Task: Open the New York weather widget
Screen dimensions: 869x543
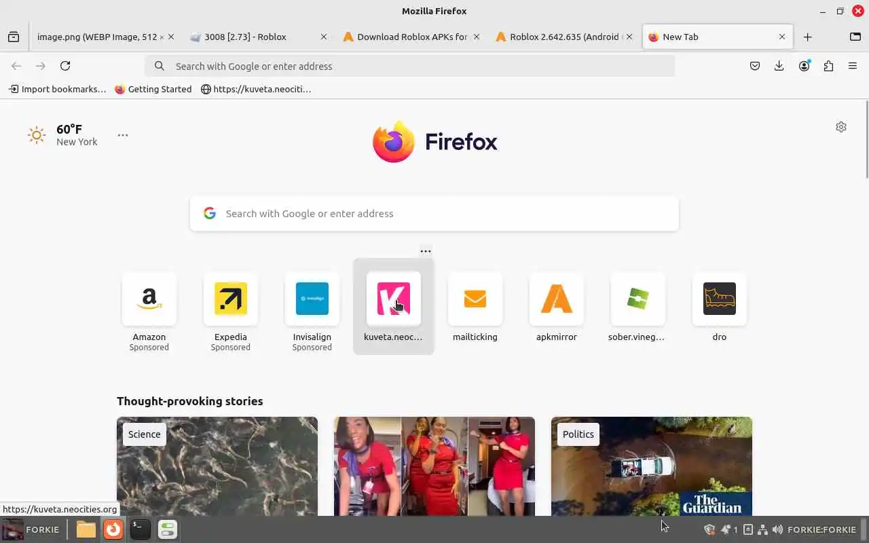Action: (63, 135)
